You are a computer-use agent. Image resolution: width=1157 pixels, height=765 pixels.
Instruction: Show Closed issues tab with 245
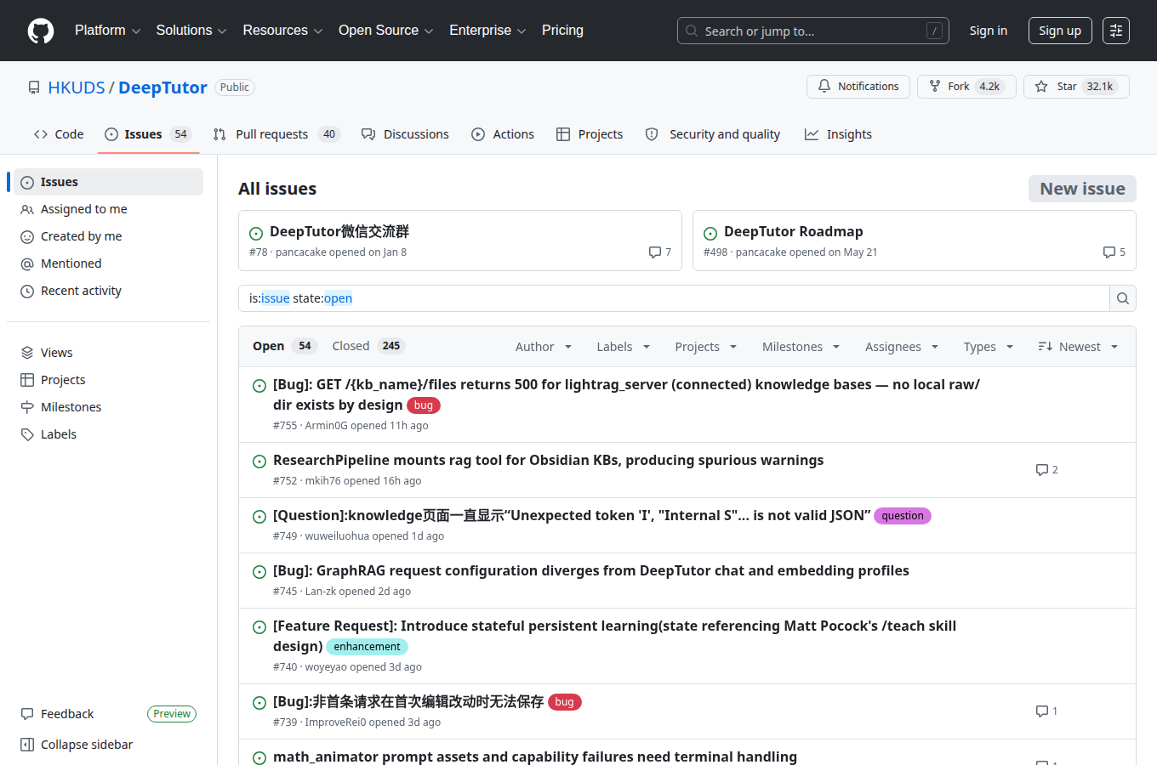[x=368, y=346]
